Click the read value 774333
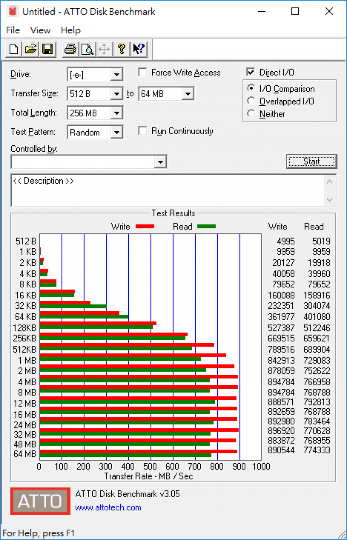Viewport: 347px width, 540px height. coord(317,450)
